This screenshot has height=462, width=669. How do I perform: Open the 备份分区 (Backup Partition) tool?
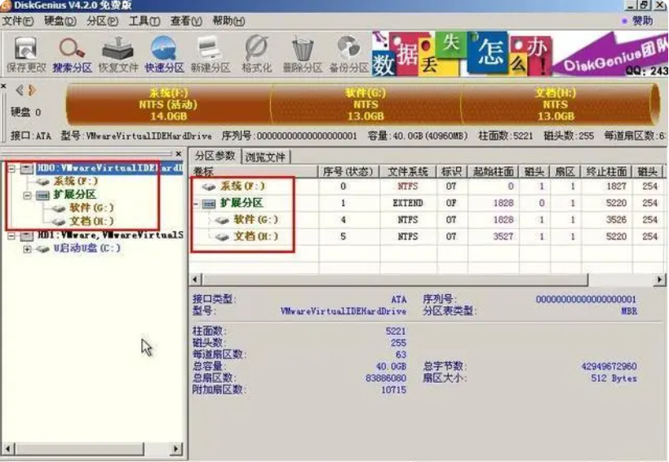coord(348,54)
